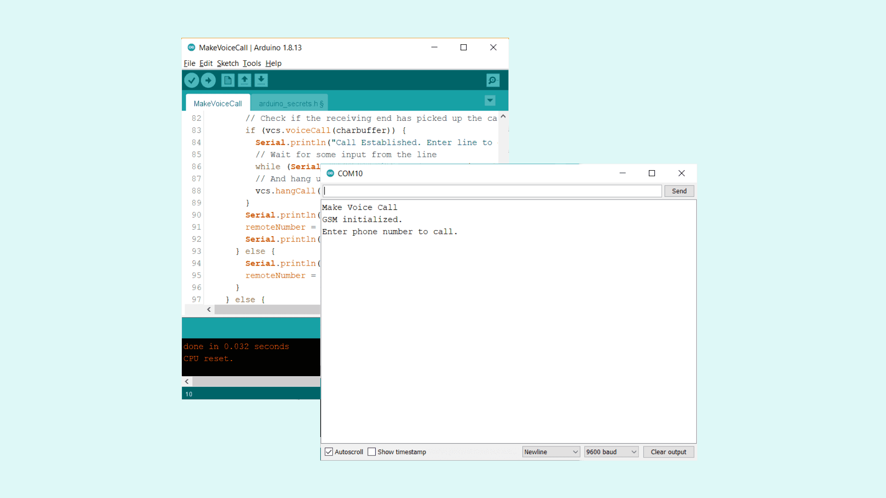Click the Save sketch down-arrow icon

click(x=261, y=80)
